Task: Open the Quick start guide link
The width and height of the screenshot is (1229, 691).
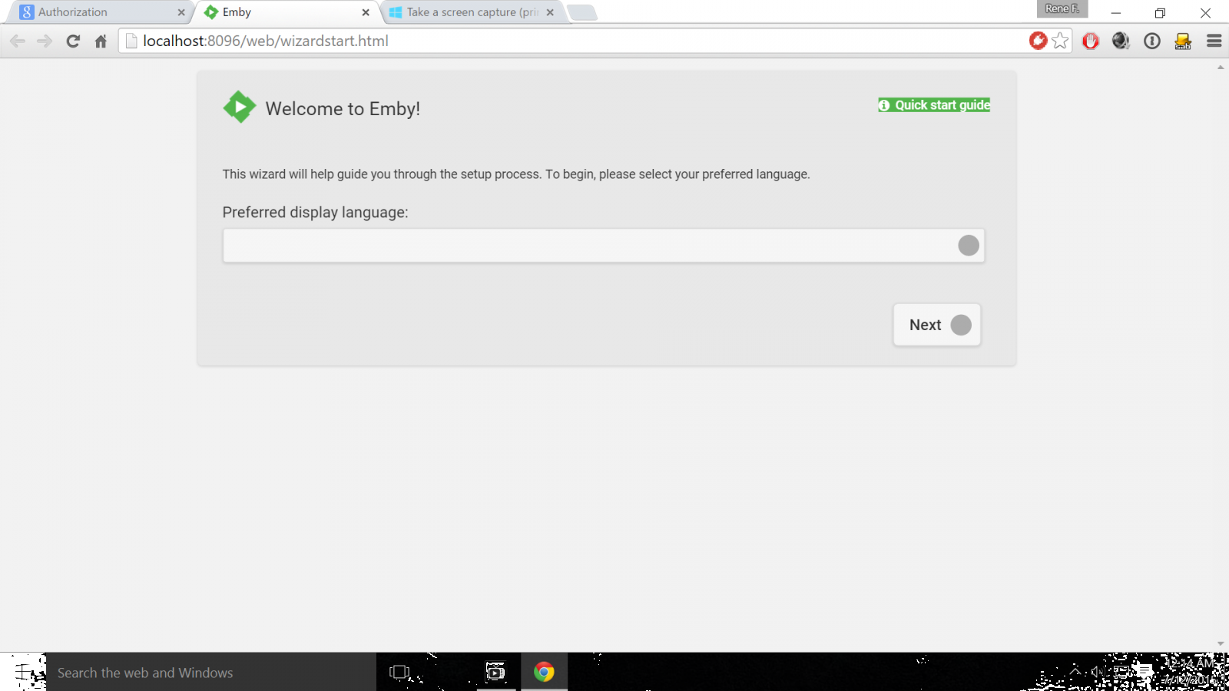Action: pos(934,105)
